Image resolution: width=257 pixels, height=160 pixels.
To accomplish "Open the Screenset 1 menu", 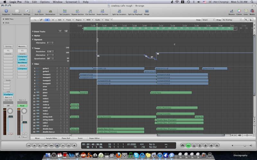I will (x=73, y=2).
